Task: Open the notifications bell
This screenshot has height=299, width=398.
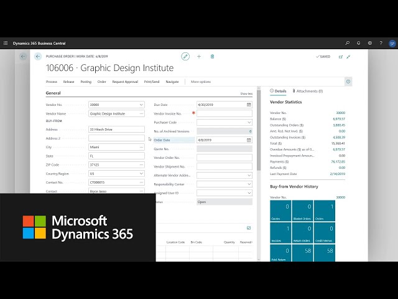Action: pyautogui.click(x=358, y=43)
